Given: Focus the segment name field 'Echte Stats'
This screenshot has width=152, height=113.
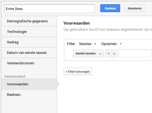Looking at the screenshot, I should point(49,9).
